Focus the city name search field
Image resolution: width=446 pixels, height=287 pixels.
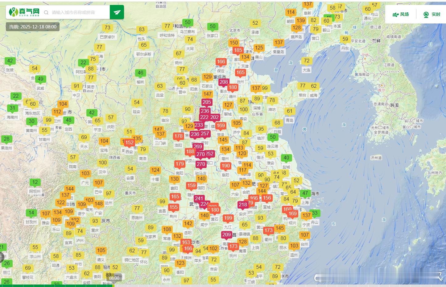point(80,12)
